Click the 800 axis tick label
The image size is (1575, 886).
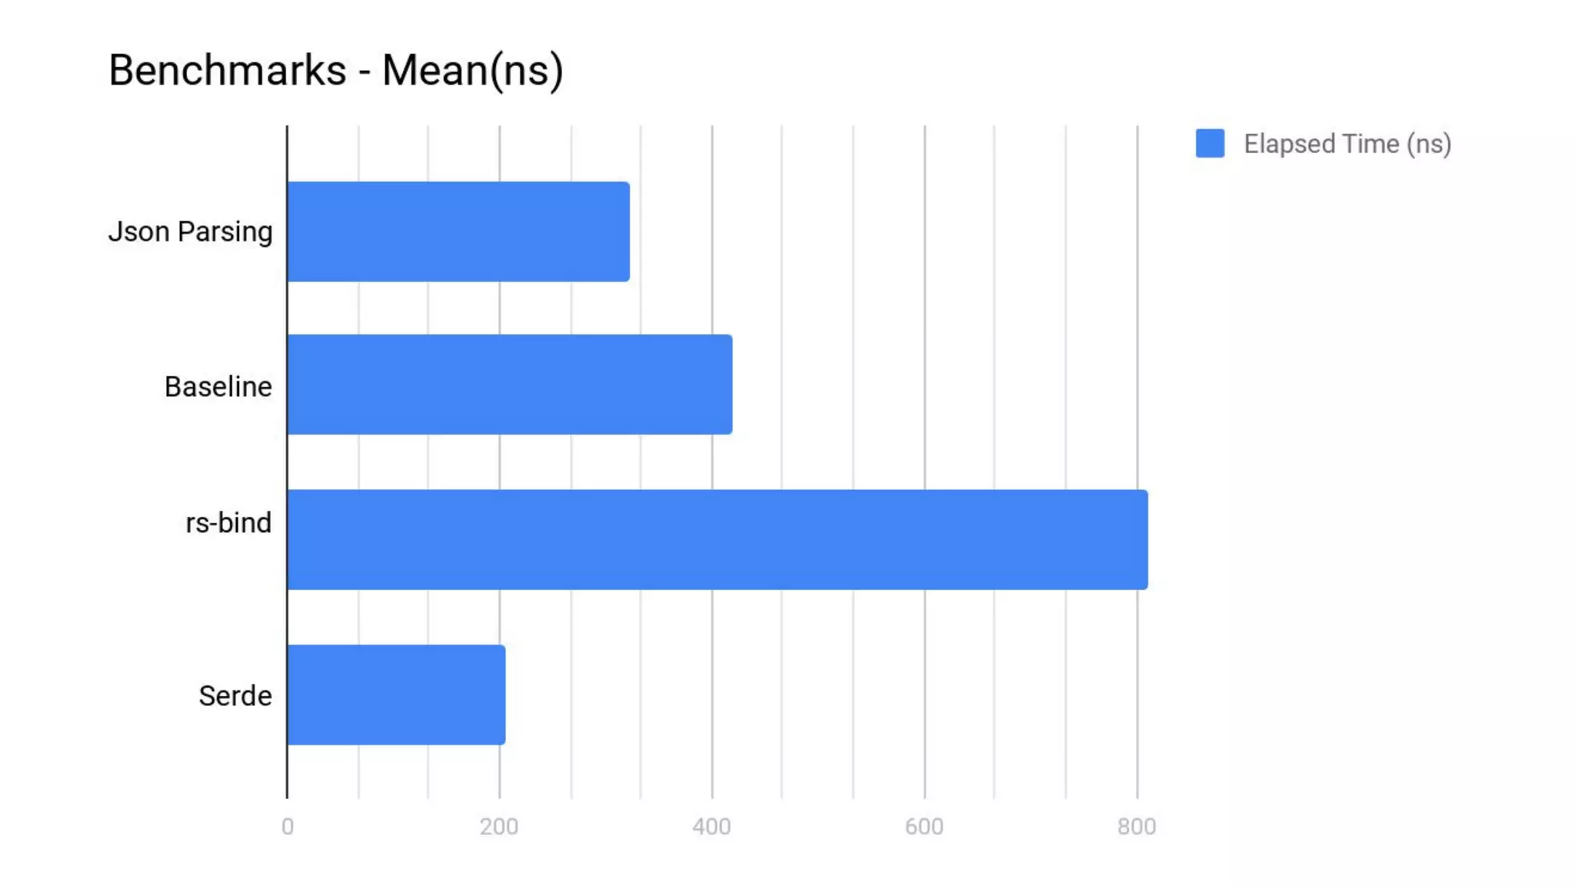click(1137, 827)
